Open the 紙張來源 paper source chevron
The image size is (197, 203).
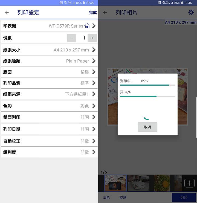(94, 94)
